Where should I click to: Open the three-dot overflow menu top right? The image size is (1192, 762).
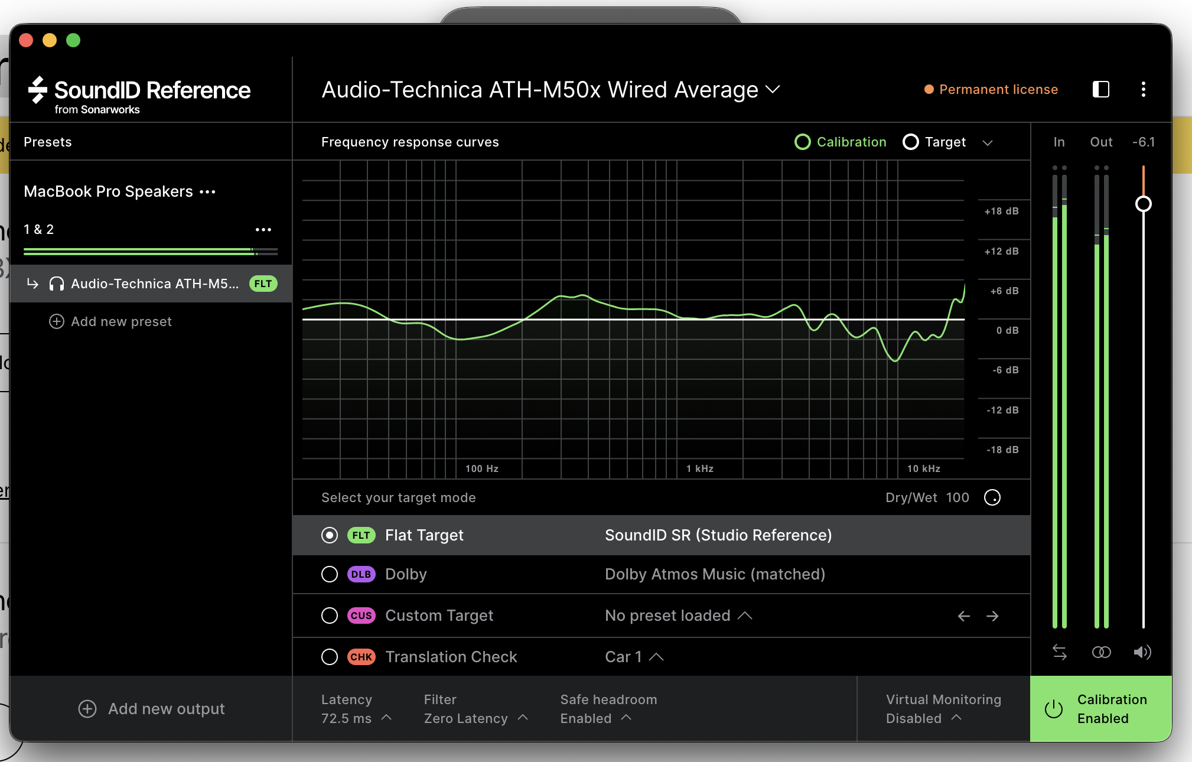click(x=1144, y=89)
